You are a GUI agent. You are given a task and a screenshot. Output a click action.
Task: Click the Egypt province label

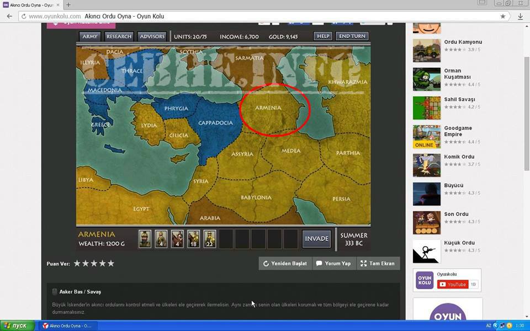141,209
